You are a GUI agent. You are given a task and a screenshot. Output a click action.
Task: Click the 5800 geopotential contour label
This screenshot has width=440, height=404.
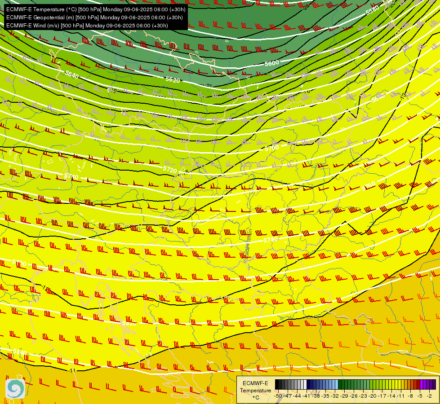(x=19, y=263)
